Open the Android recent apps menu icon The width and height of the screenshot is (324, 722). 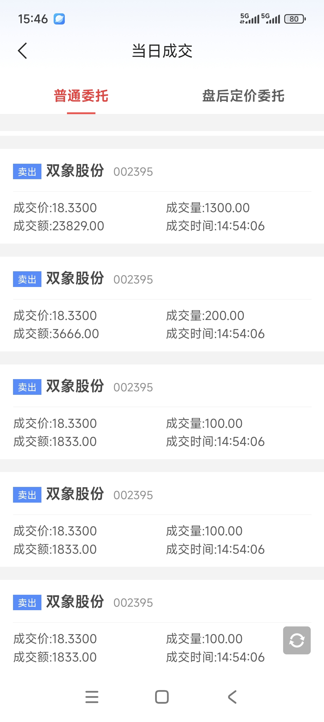click(92, 697)
